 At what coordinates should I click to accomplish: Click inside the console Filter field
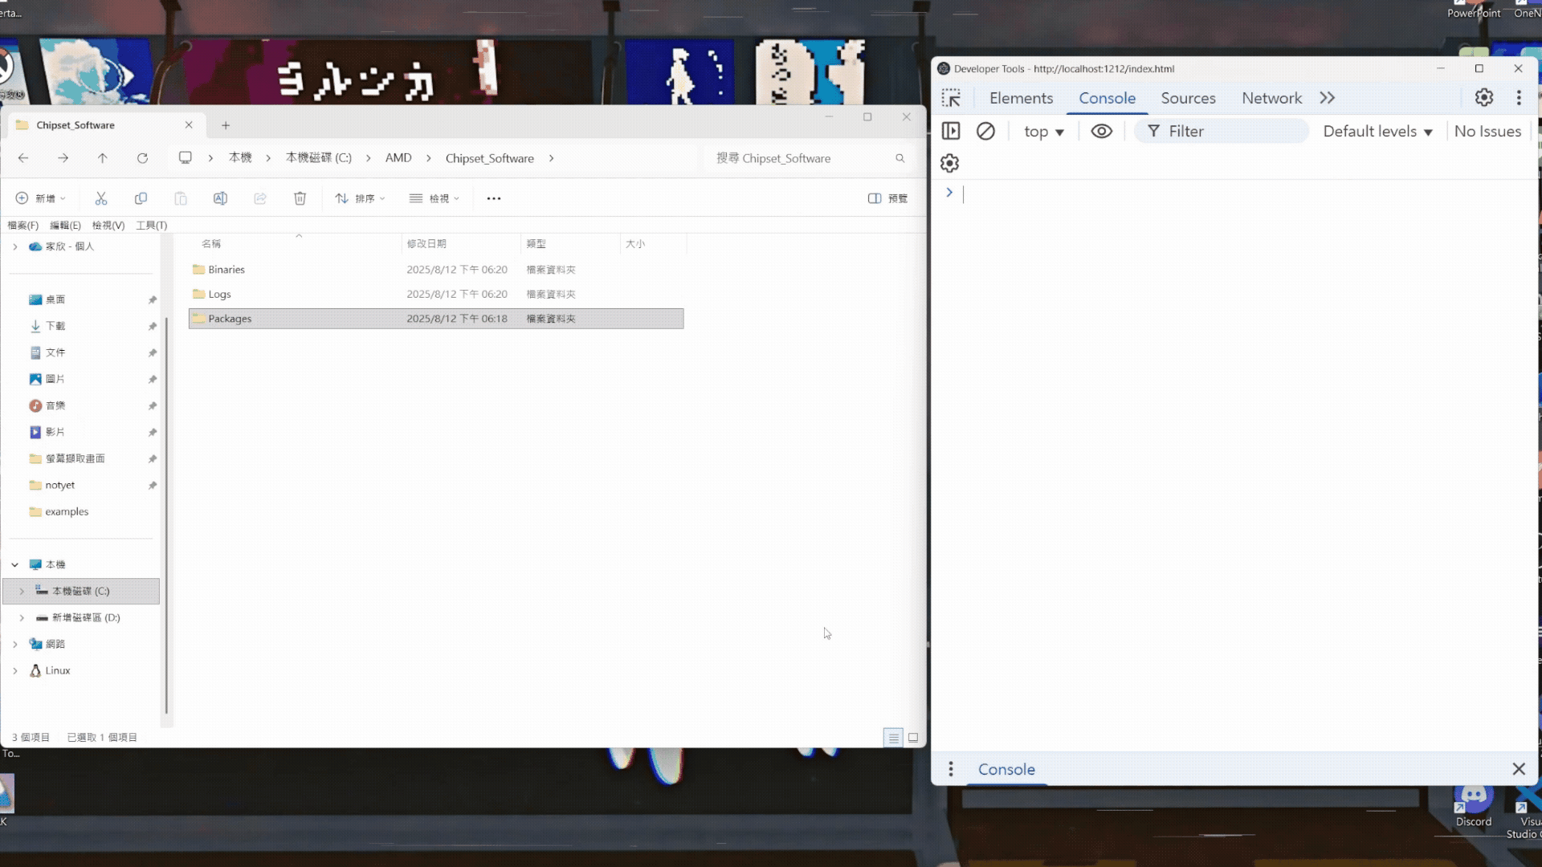pyautogui.click(x=1221, y=131)
